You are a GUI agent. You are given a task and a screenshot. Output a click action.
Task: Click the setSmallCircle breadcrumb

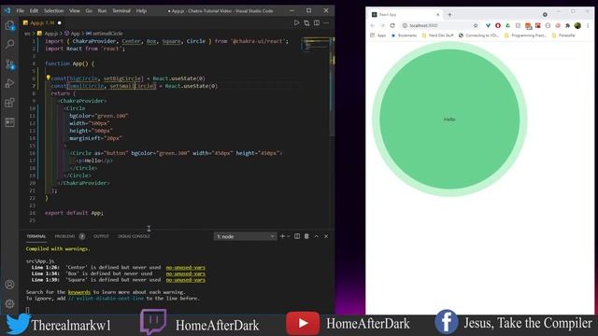tap(105, 34)
